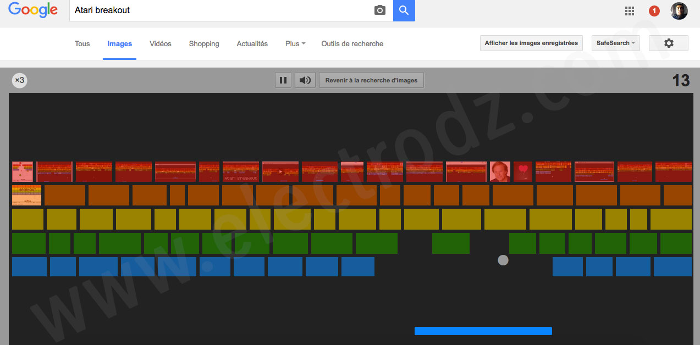Go to the Vidéos tab
This screenshot has height=345, width=700.
(x=161, y=44)
